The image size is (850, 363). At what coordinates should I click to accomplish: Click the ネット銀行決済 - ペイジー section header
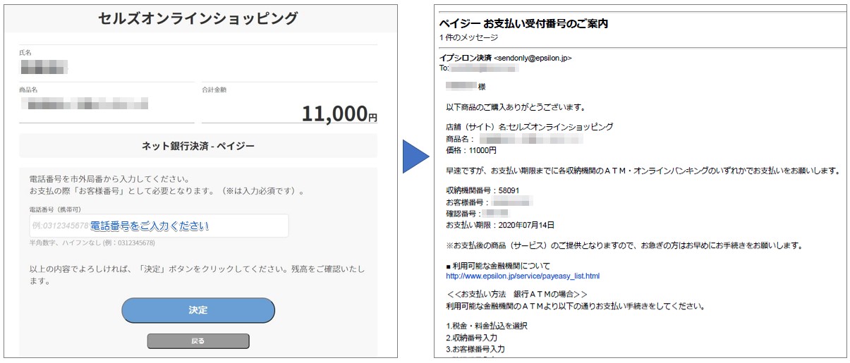[198, 146]
